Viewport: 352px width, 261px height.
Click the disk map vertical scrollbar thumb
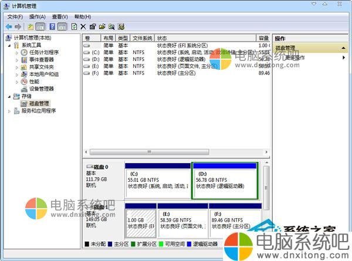click(266, 188)
